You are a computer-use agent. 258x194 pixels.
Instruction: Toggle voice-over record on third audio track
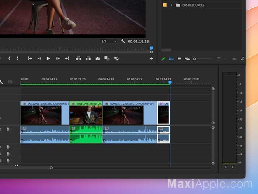pyautogui.click(x=8, y=154)
